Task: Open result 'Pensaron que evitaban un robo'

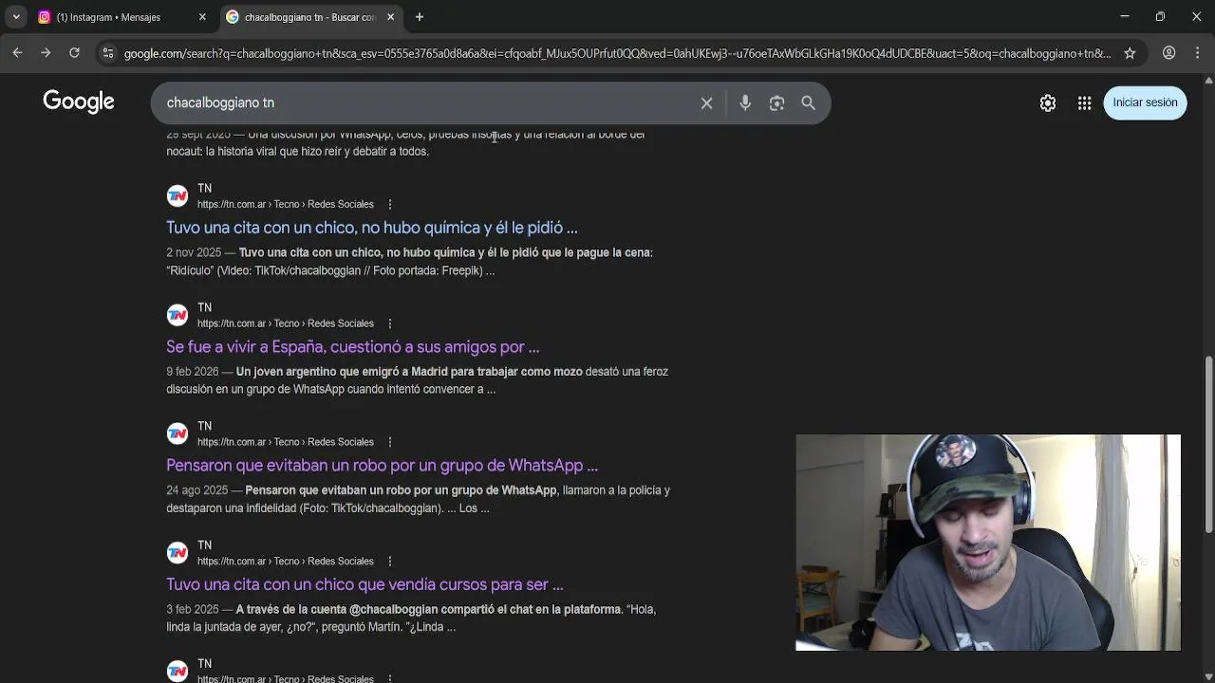Action: coord(383,466)
